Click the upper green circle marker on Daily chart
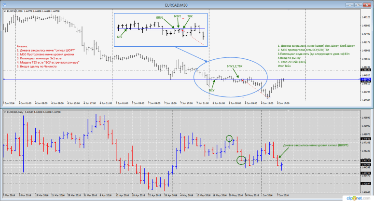The width and height of the screenshot is (374, 201). coord(230,139)
